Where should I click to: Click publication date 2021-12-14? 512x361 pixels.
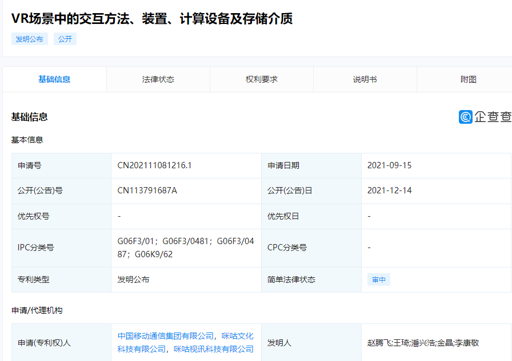tap(390, 190)
